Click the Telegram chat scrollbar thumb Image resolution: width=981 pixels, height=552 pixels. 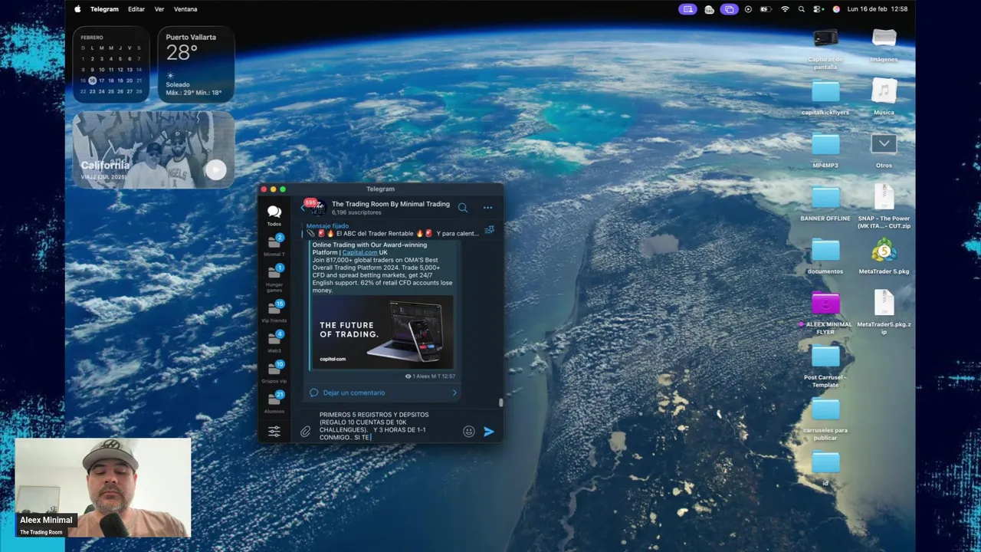pos(501,402)
